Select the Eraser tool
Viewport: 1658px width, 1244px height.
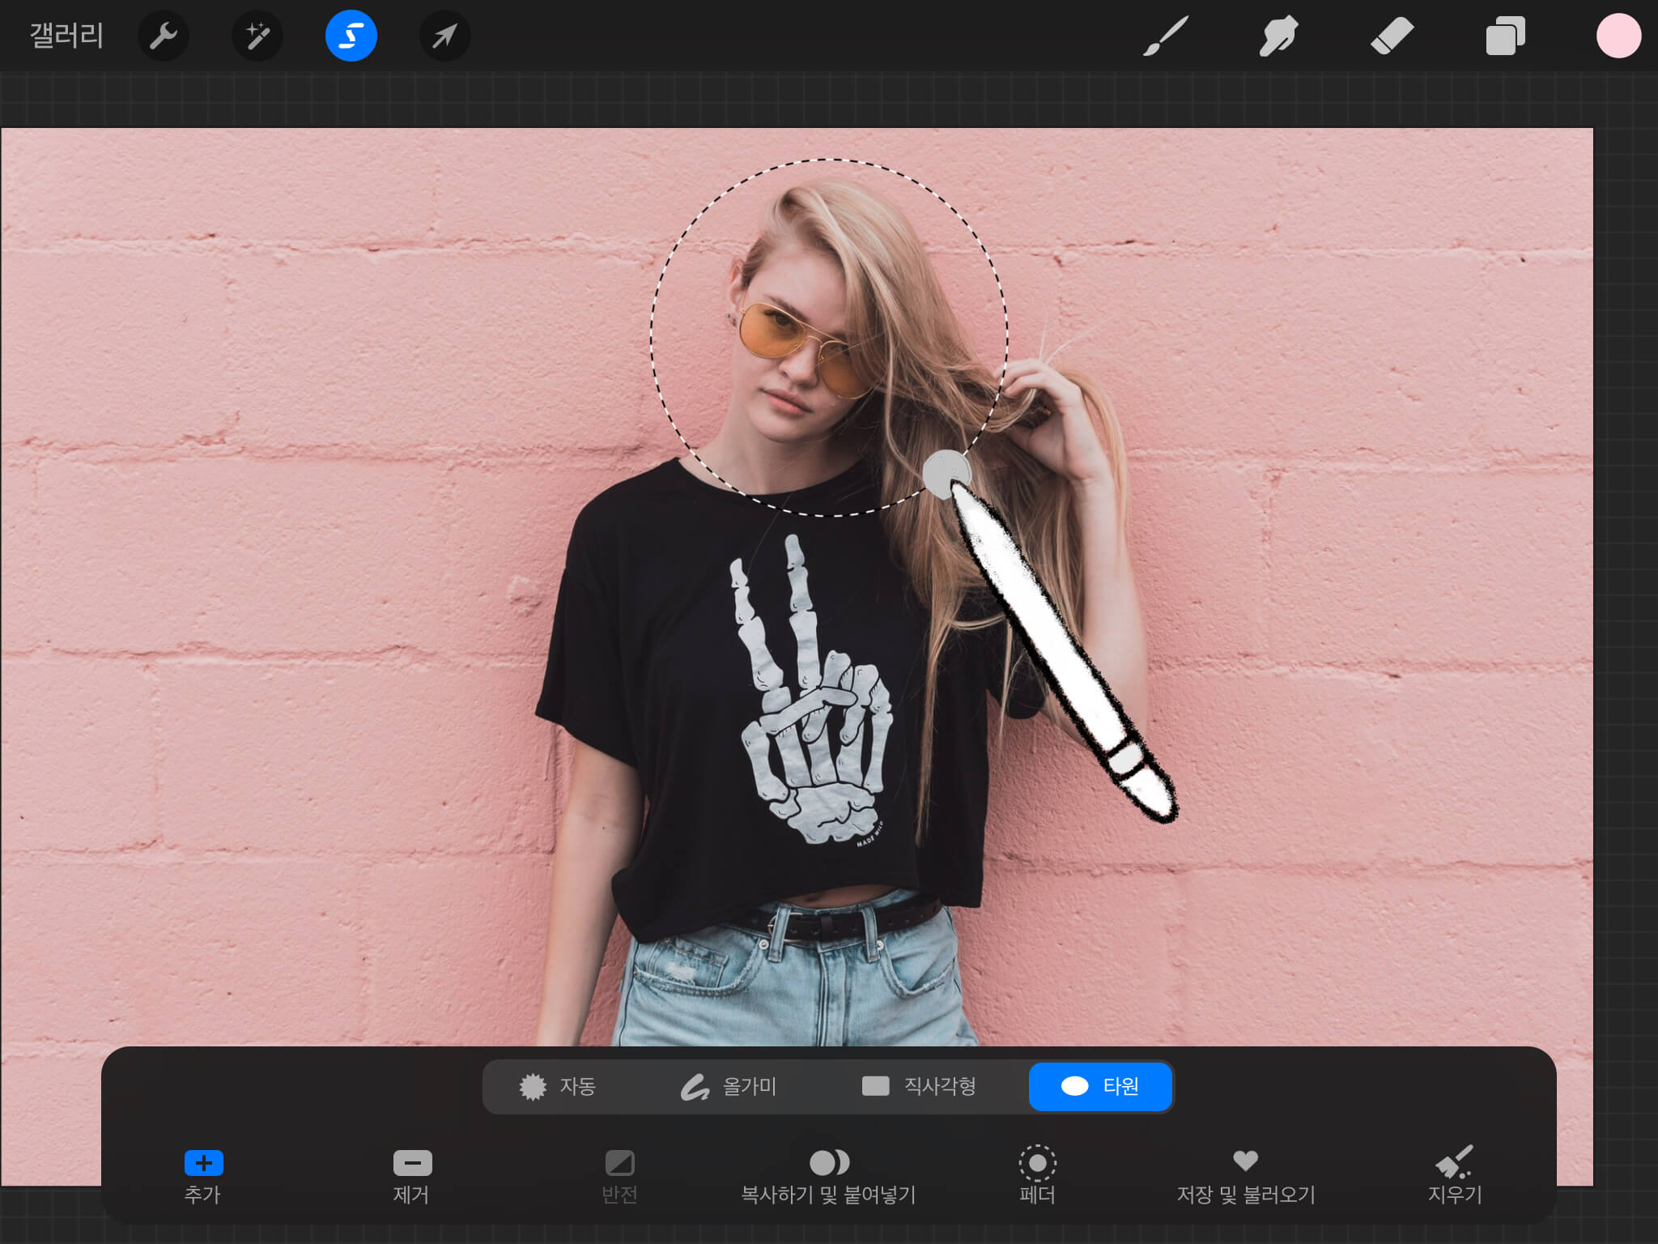pyautogui.click(x=1392, y=36)
